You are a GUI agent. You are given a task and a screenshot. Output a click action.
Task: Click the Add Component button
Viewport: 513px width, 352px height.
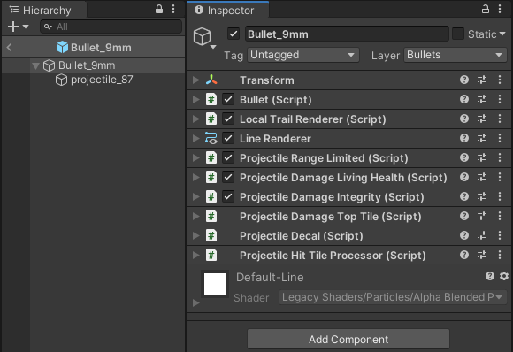[x=348, y=340]
